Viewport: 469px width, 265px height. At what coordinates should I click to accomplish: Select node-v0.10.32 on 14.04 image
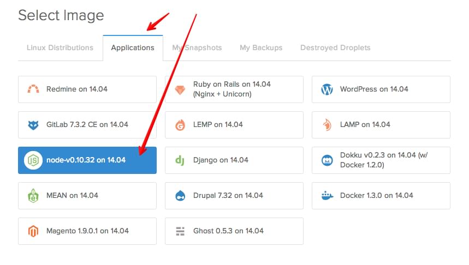click(87, 160)
